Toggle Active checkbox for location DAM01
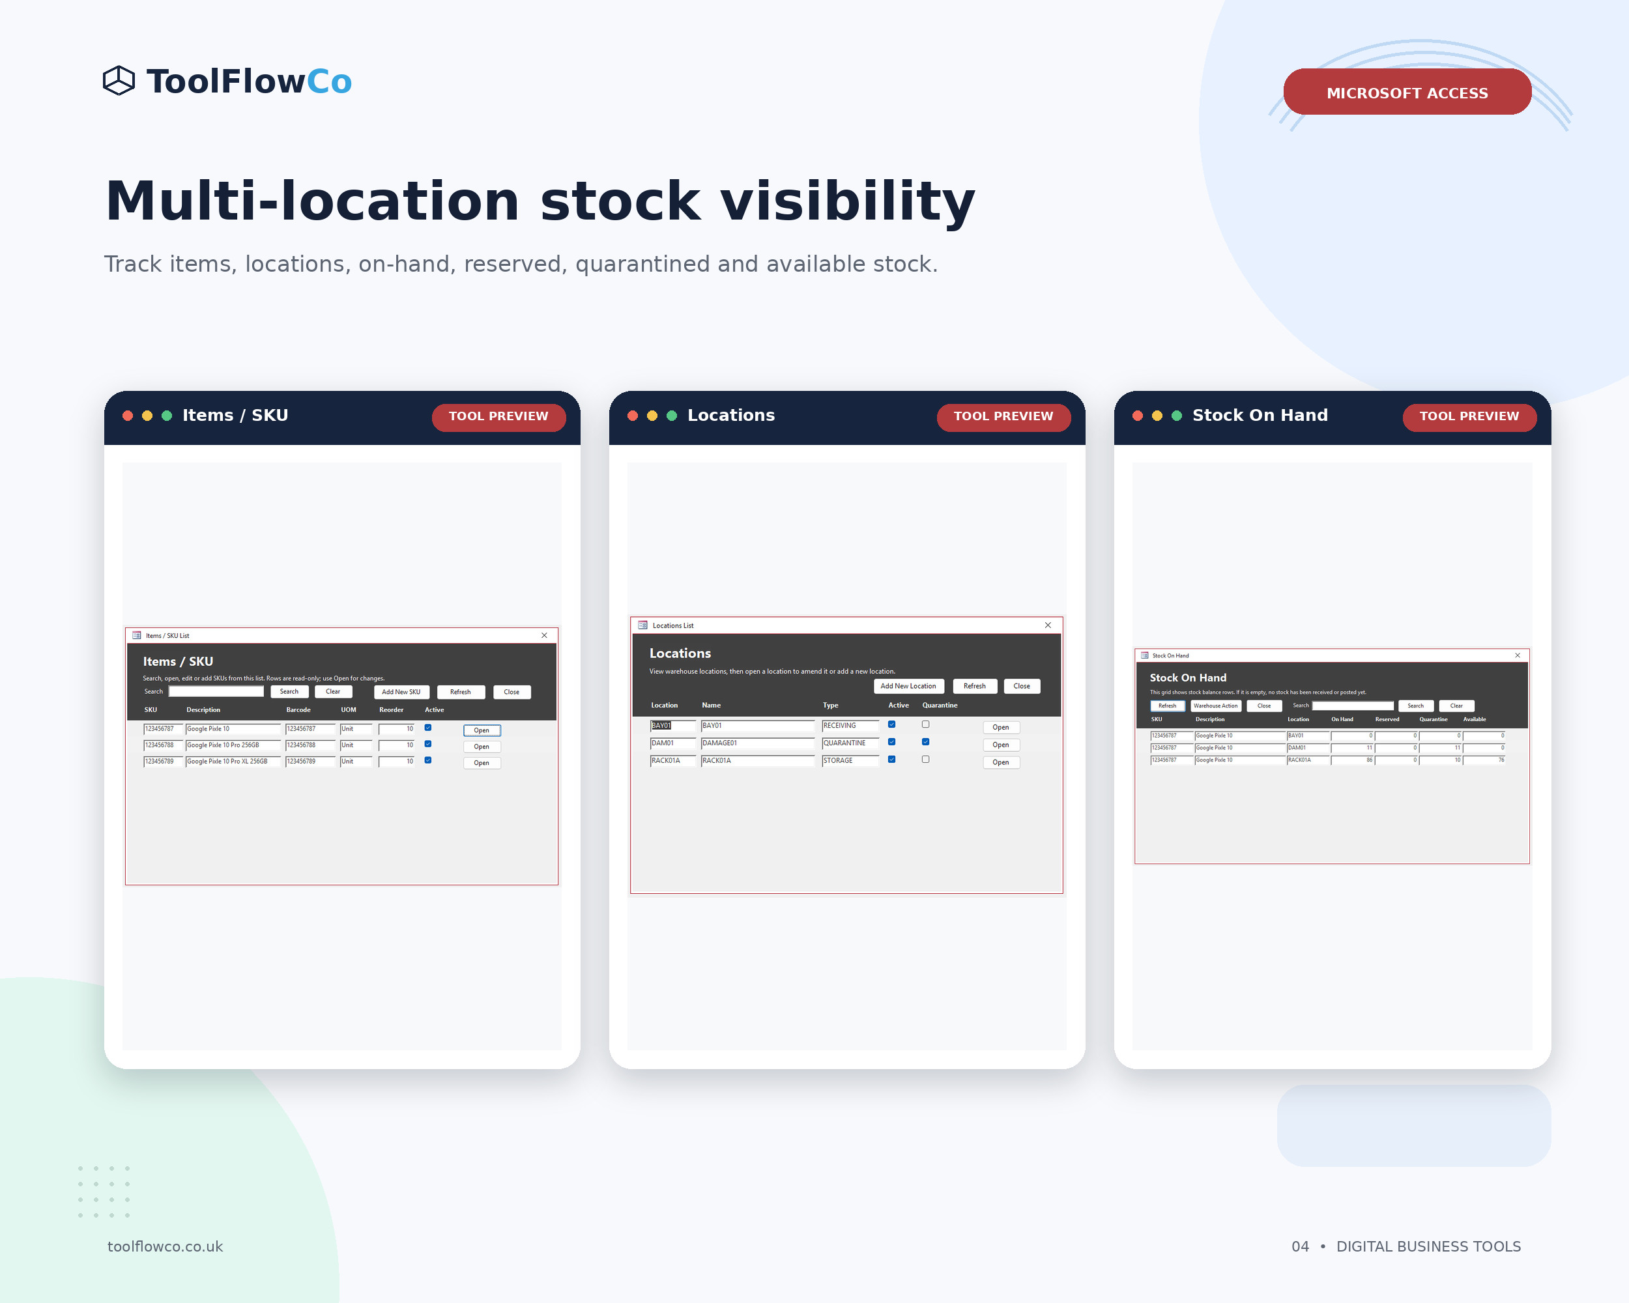1629x1303 pixels. click(891, 742)
